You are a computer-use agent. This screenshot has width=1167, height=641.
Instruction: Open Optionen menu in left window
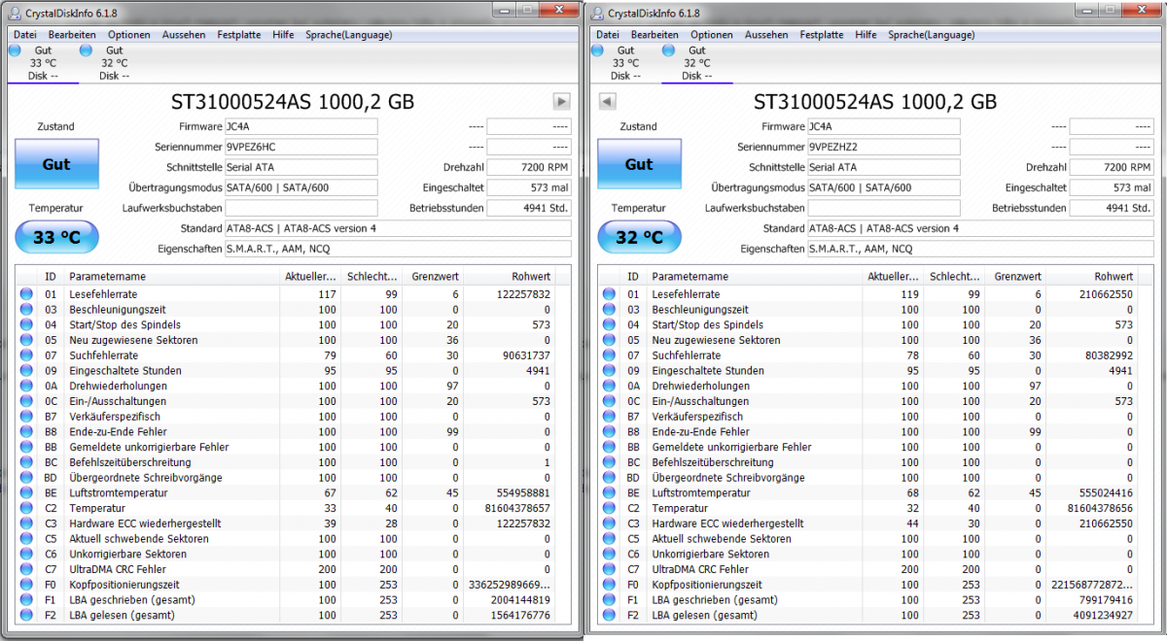click(128, 34)
